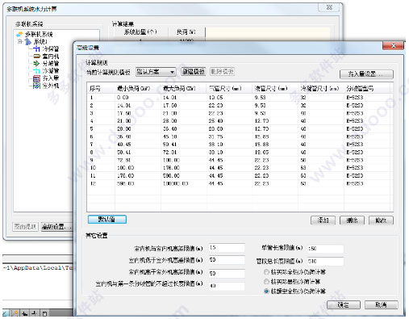409x319 pixels.
Task: Click the 最小负荷 column header
Action: coord(138,88)
